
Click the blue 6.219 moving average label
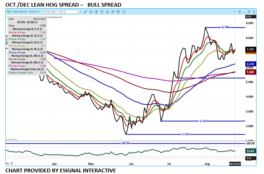click(x=250, y=65)
